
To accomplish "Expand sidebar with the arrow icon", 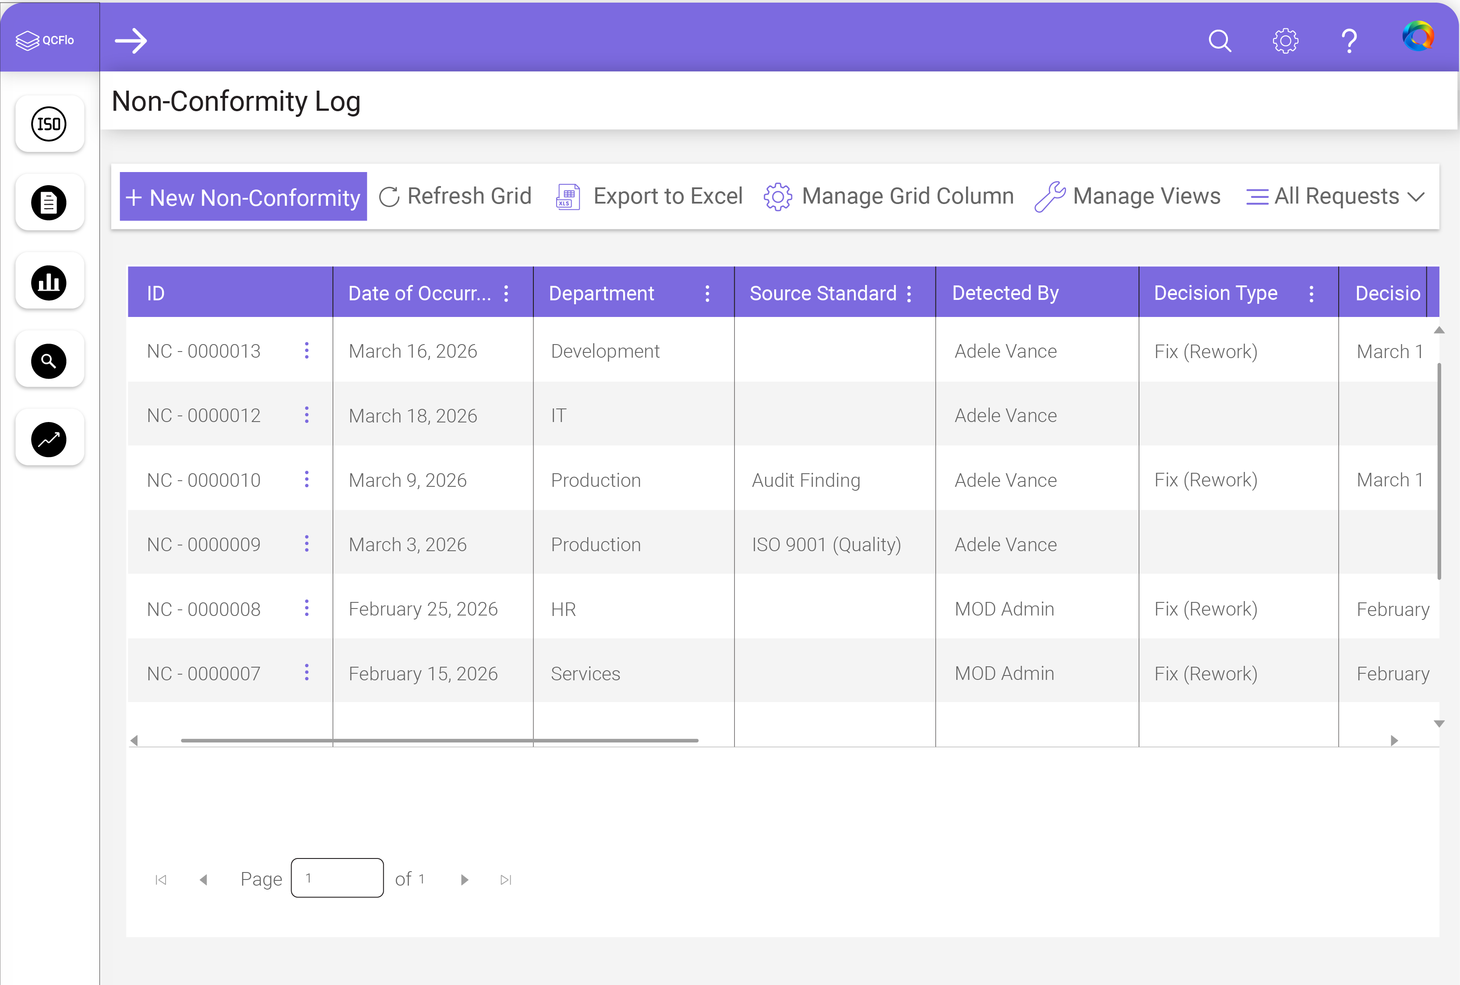I will 130,41.
